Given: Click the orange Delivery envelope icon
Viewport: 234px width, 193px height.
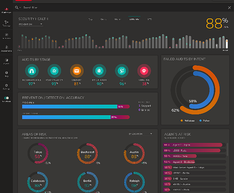Looking at the screenshot, I should coord(77,71).
